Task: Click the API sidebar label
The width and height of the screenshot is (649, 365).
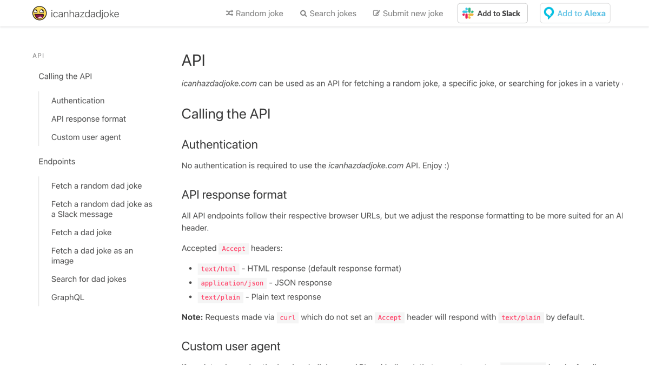Action: click(x=38, y=56)
